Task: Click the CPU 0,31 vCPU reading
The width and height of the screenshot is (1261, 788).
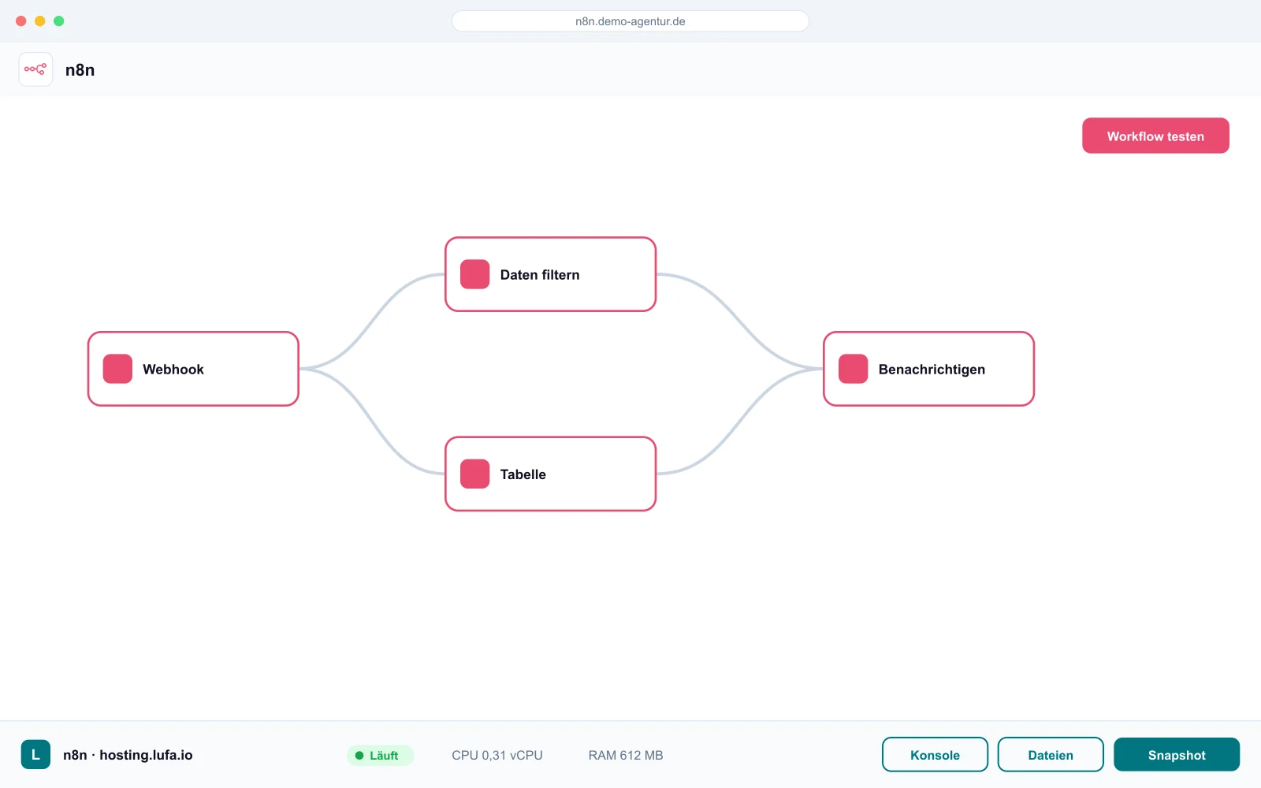Action: [497, 755]
